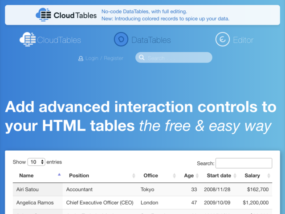Click the 'Show' label text
285x214 pixels.
click(19, 162)
